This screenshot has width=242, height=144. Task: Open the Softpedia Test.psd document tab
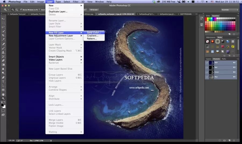click(x=17, y=14)
